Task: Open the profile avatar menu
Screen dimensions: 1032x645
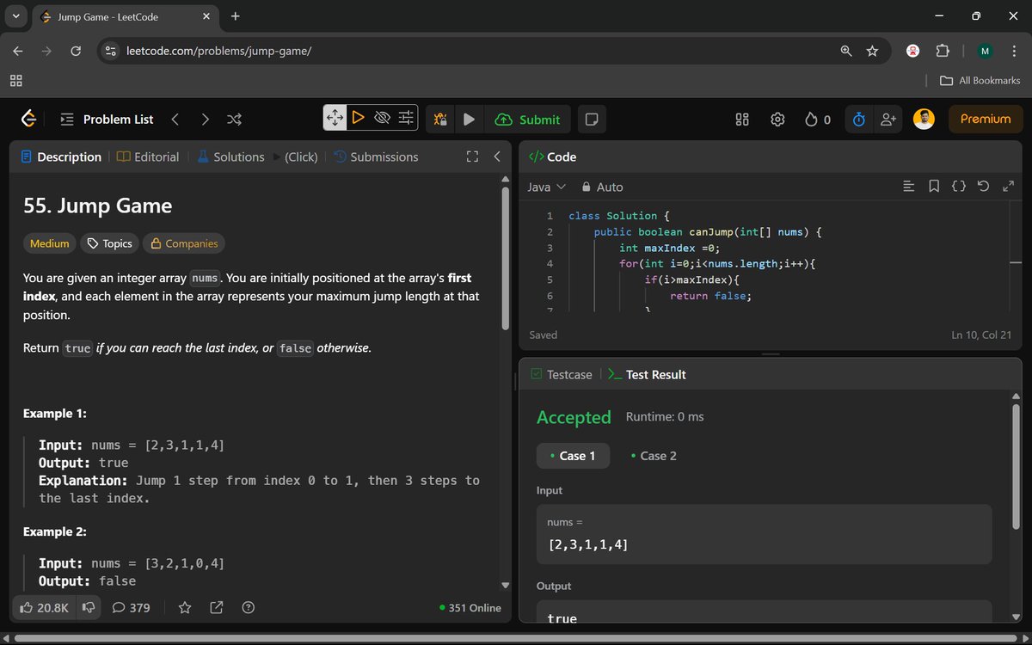Action: pos(924,120)
